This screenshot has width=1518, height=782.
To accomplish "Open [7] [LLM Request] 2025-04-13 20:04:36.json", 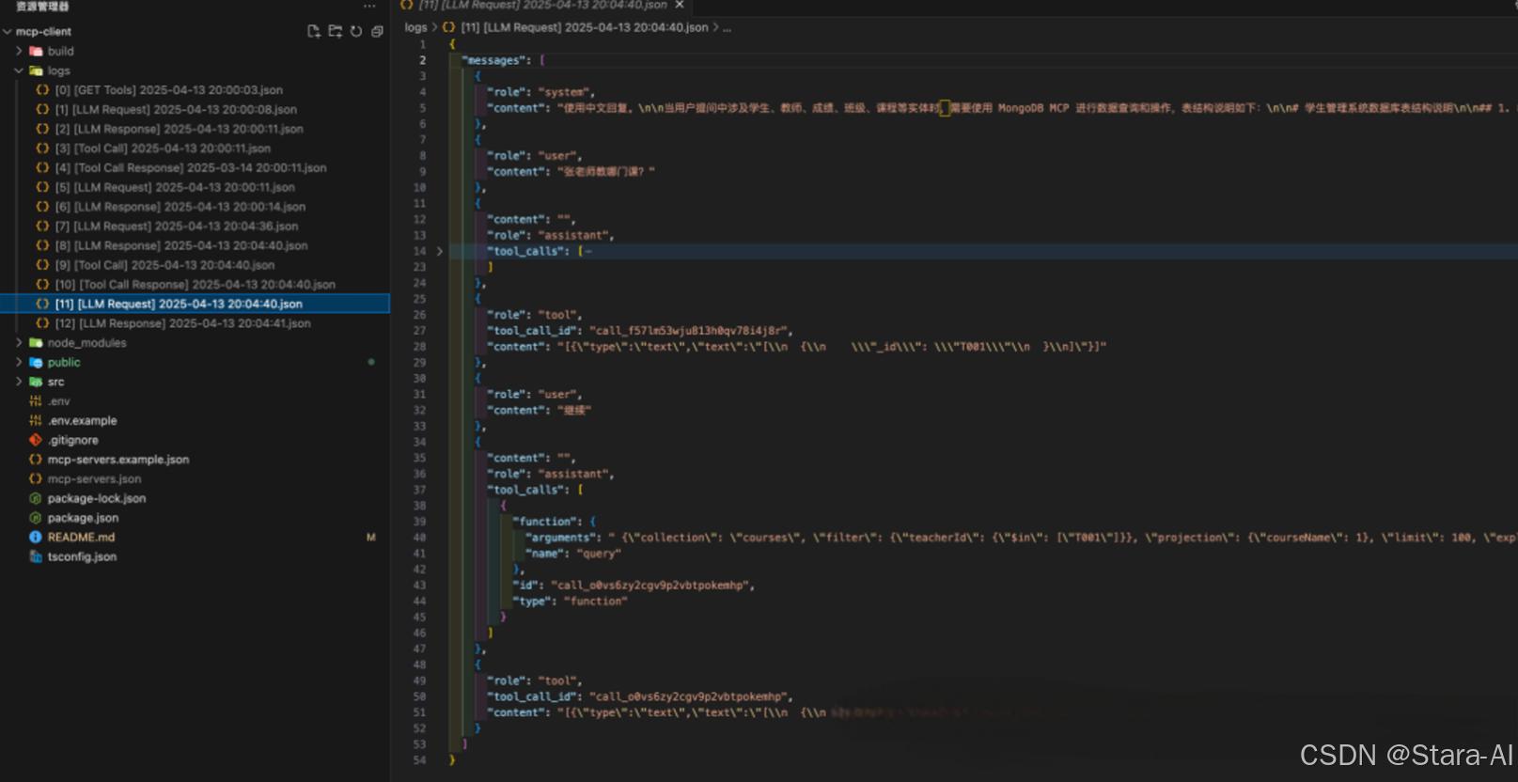I will [x=177, y=227].
